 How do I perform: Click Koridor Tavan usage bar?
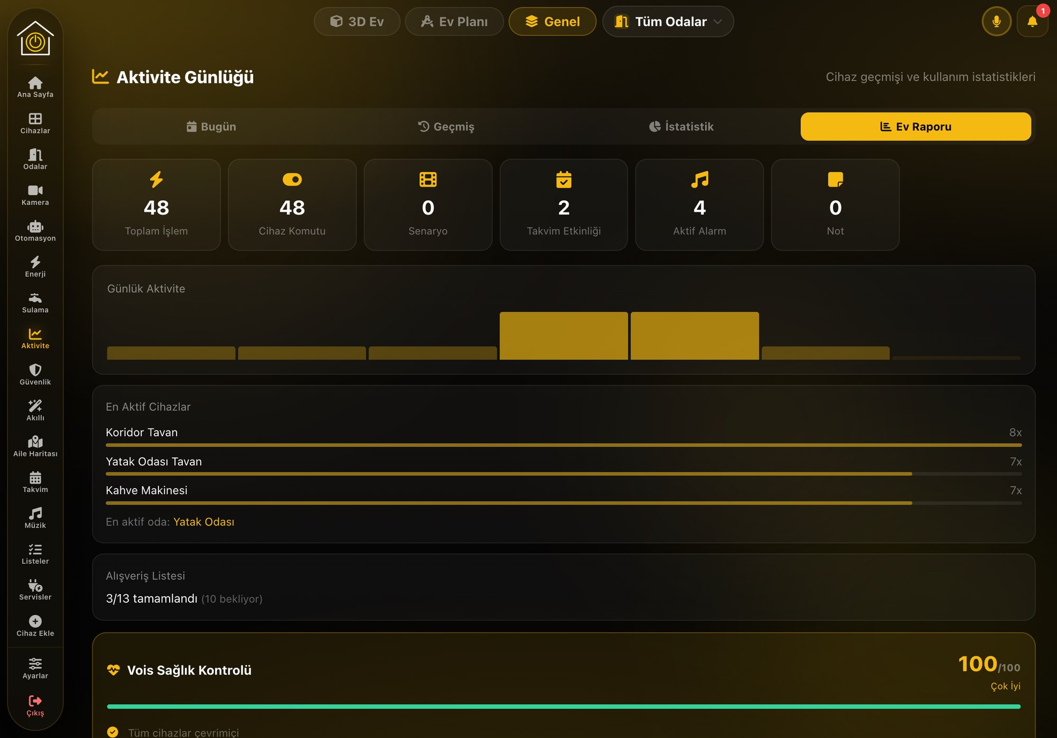click(x=563, y=445)
